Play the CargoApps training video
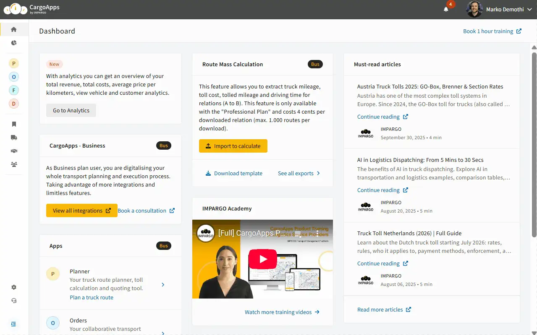 [x=262, y=259]
